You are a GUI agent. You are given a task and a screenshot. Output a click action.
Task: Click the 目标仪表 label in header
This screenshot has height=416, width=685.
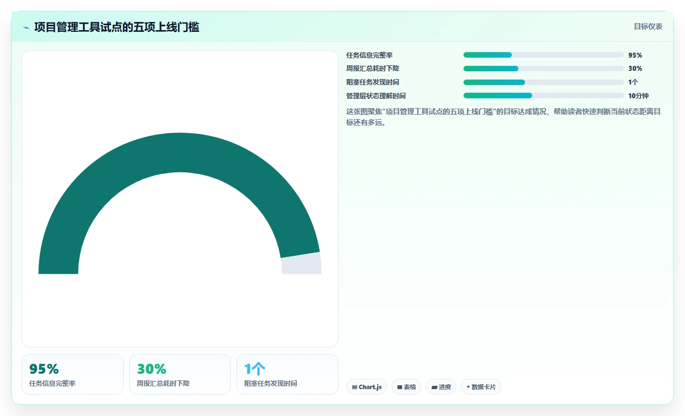click(648, 26)
